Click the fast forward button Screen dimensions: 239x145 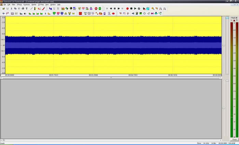coord(118,9)
